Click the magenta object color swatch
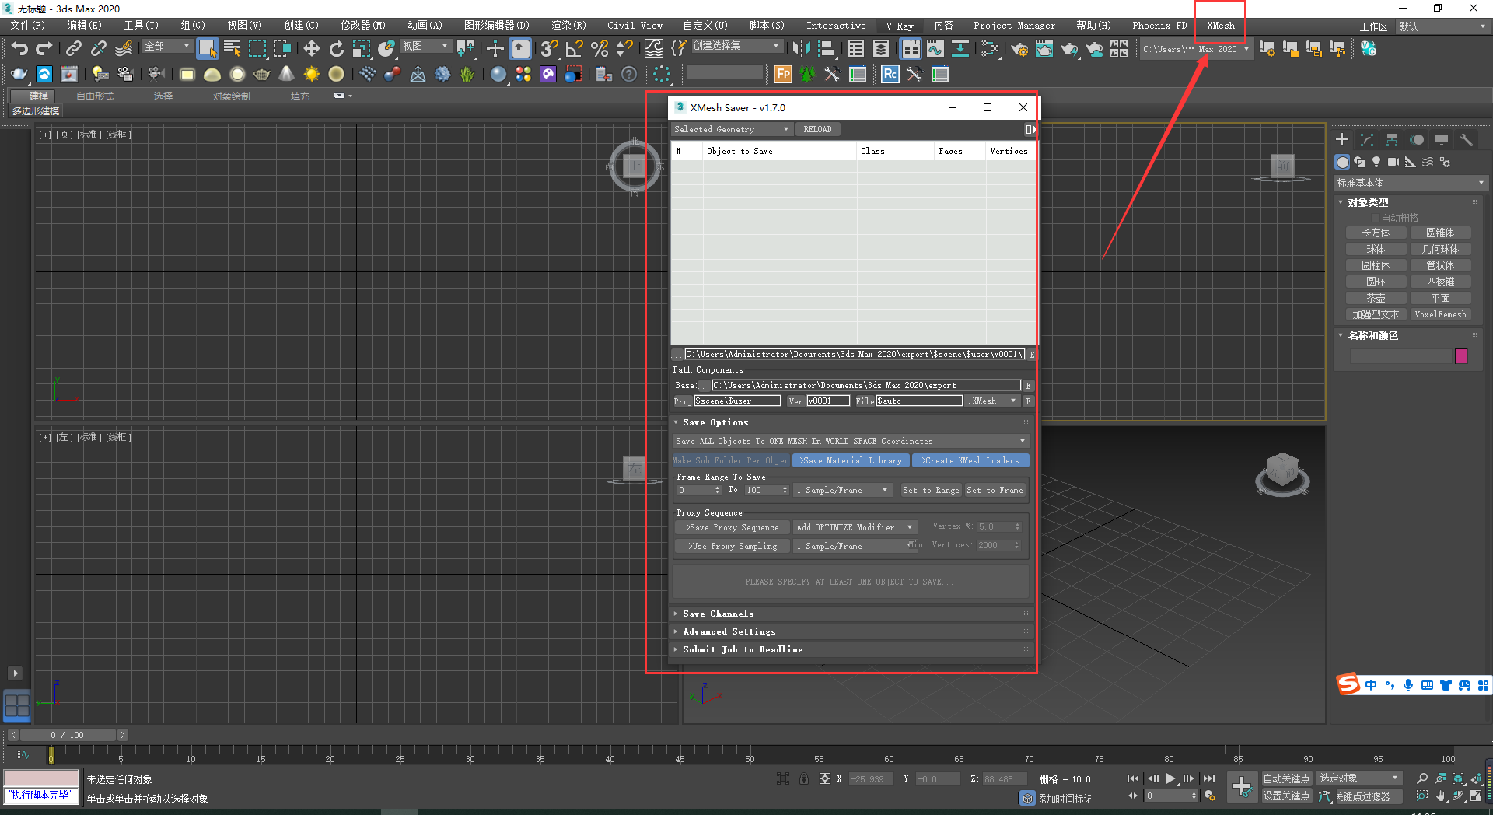The image size is (1493, 815). pos(1461,356)
